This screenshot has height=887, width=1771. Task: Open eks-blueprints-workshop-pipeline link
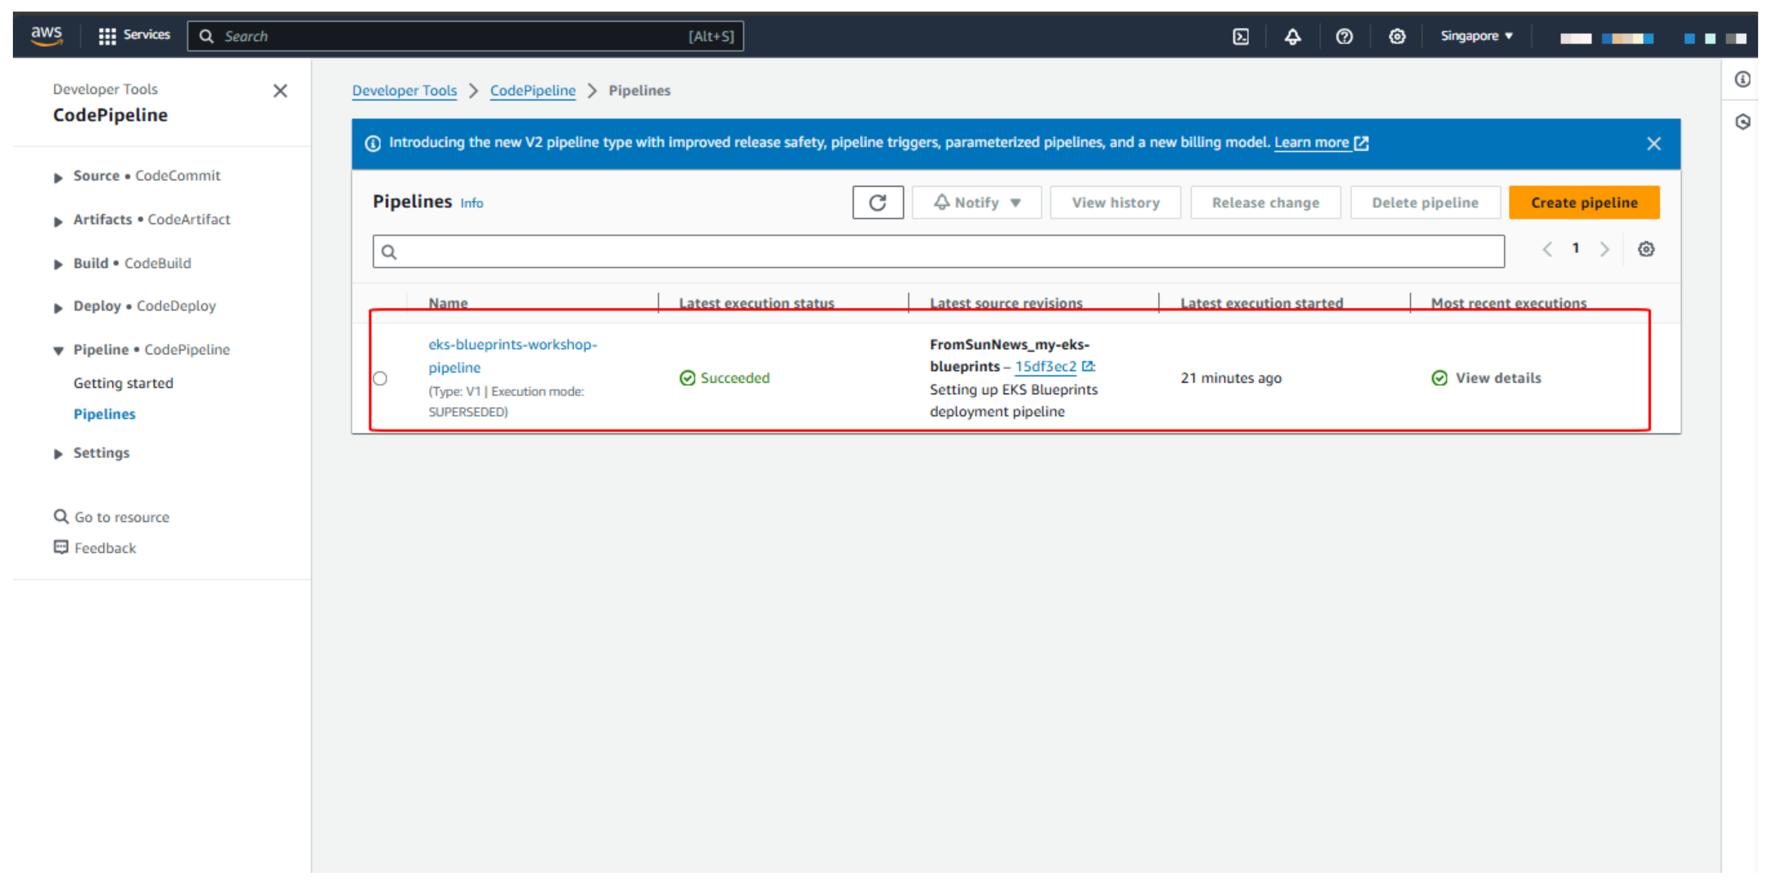(512, 356)
